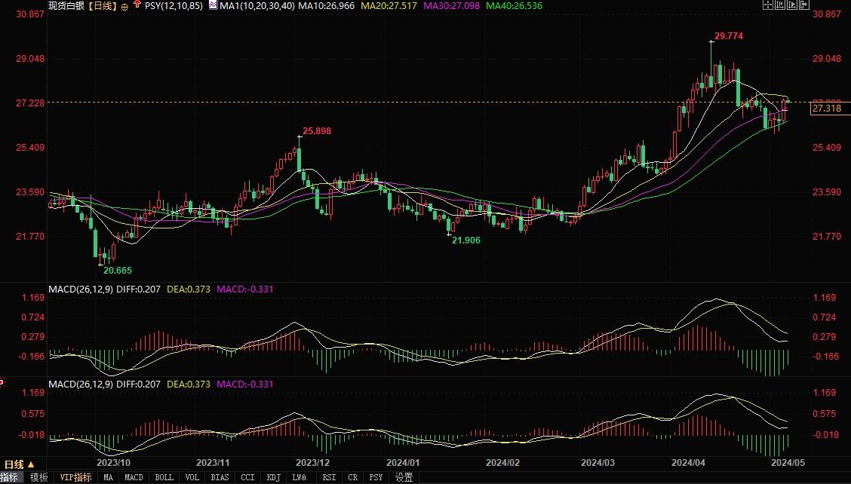Click the small red marker at left edge
This screenshot has width=851, height=484.
click(2, 382)
